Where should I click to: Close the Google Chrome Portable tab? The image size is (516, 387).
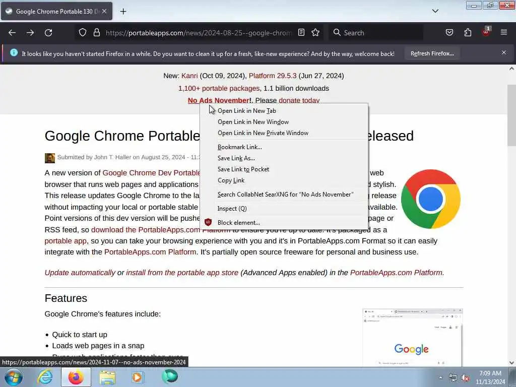[104, 11]
